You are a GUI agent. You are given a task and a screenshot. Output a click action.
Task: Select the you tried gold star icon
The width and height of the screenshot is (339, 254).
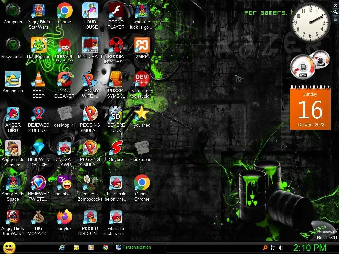[x=142, y=117]
